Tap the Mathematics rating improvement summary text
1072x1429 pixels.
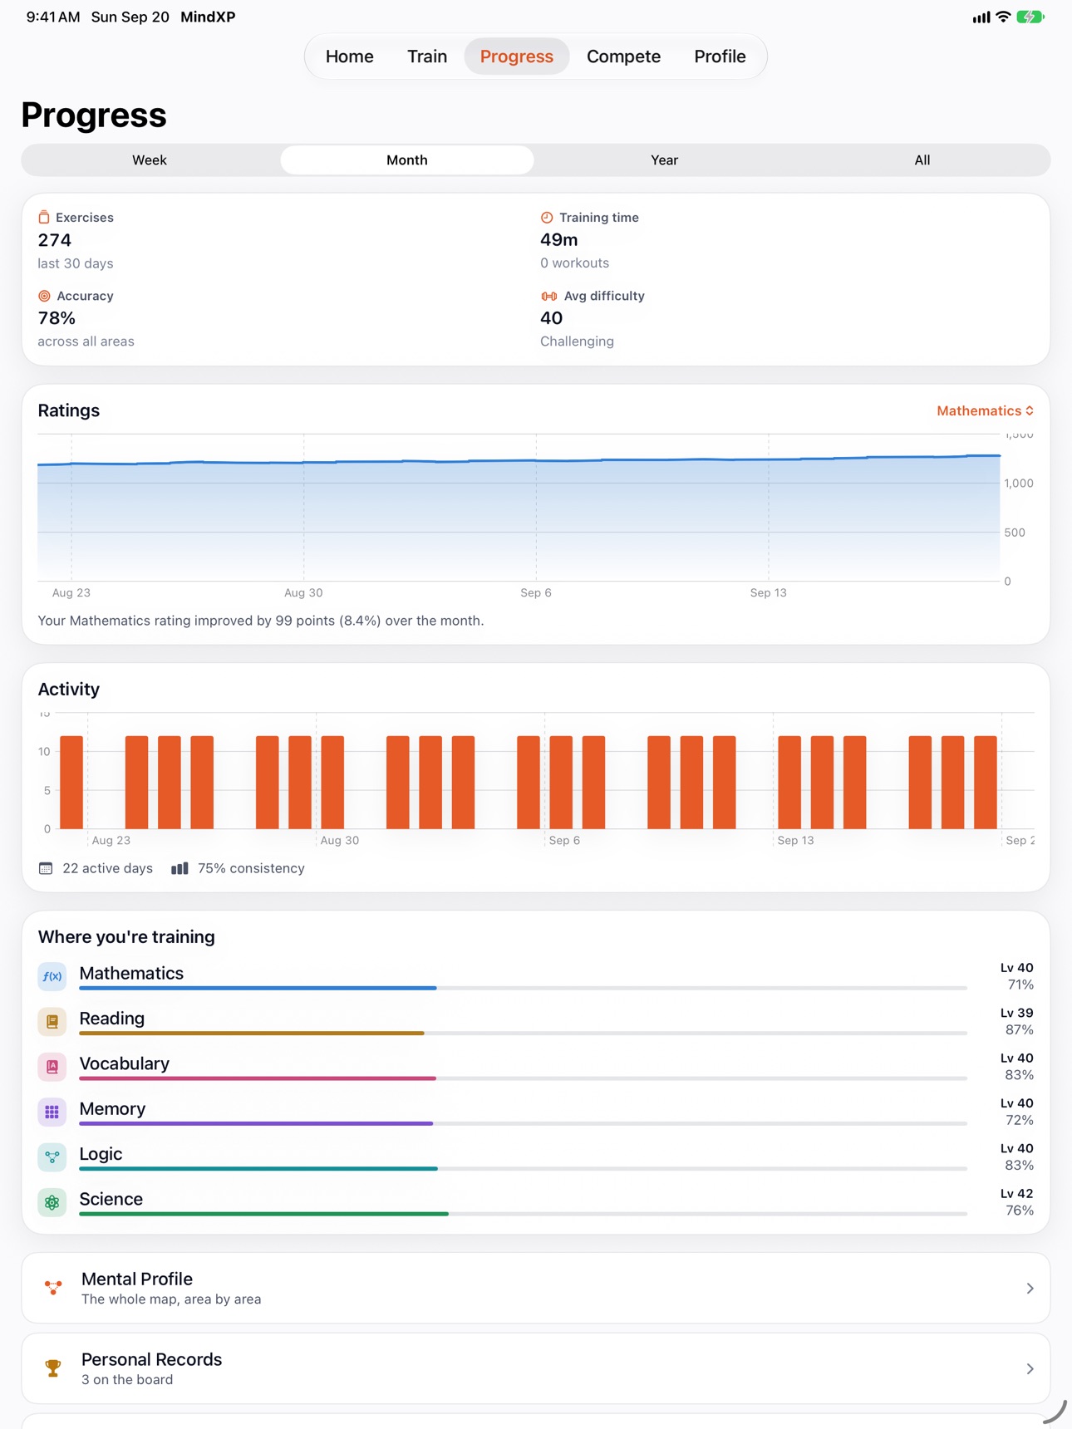click(261, 621)
